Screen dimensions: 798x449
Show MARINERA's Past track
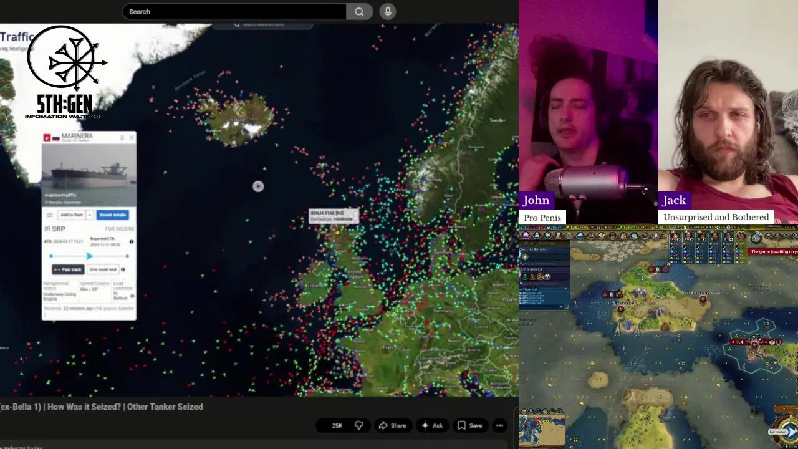click(67, 269)
